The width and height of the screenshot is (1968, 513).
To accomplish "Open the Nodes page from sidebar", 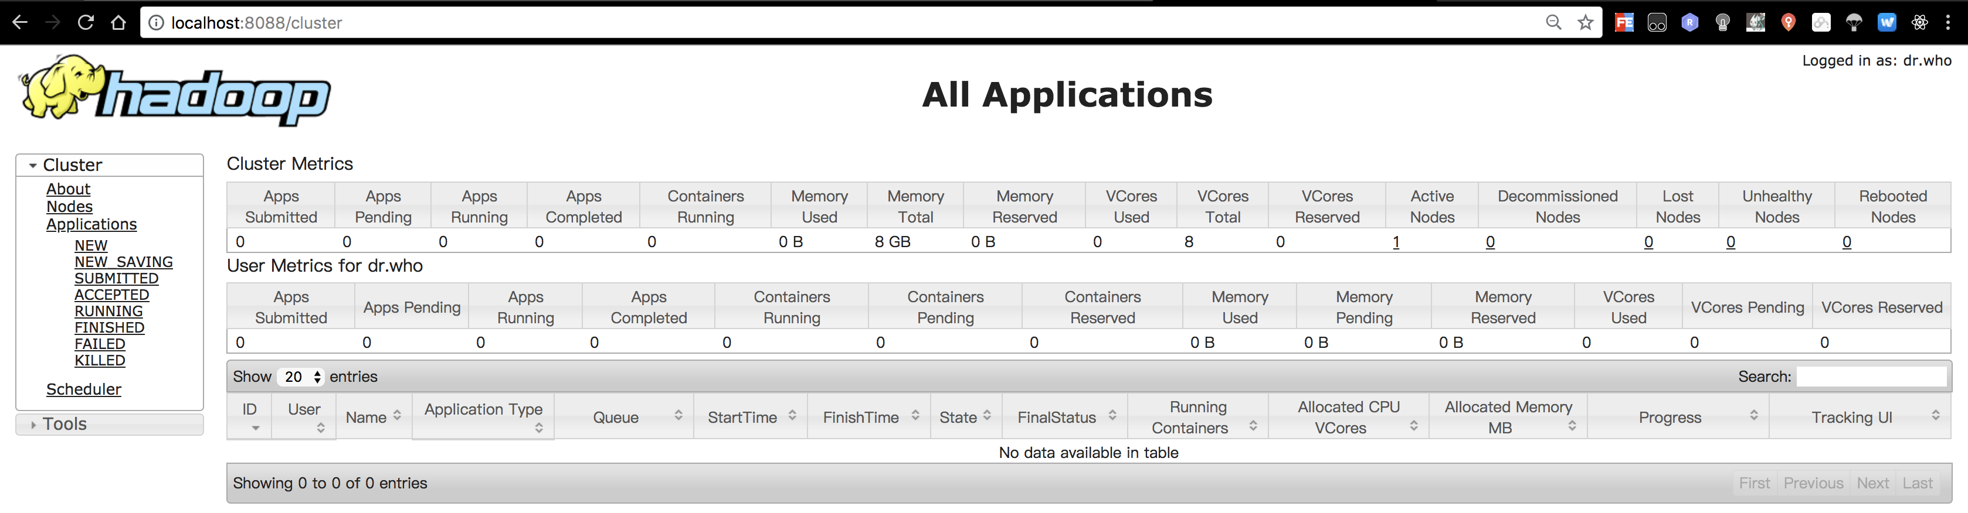I will point(70,207).
